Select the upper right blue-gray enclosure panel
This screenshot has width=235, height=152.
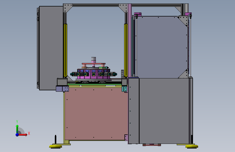[x=162, y=47]
